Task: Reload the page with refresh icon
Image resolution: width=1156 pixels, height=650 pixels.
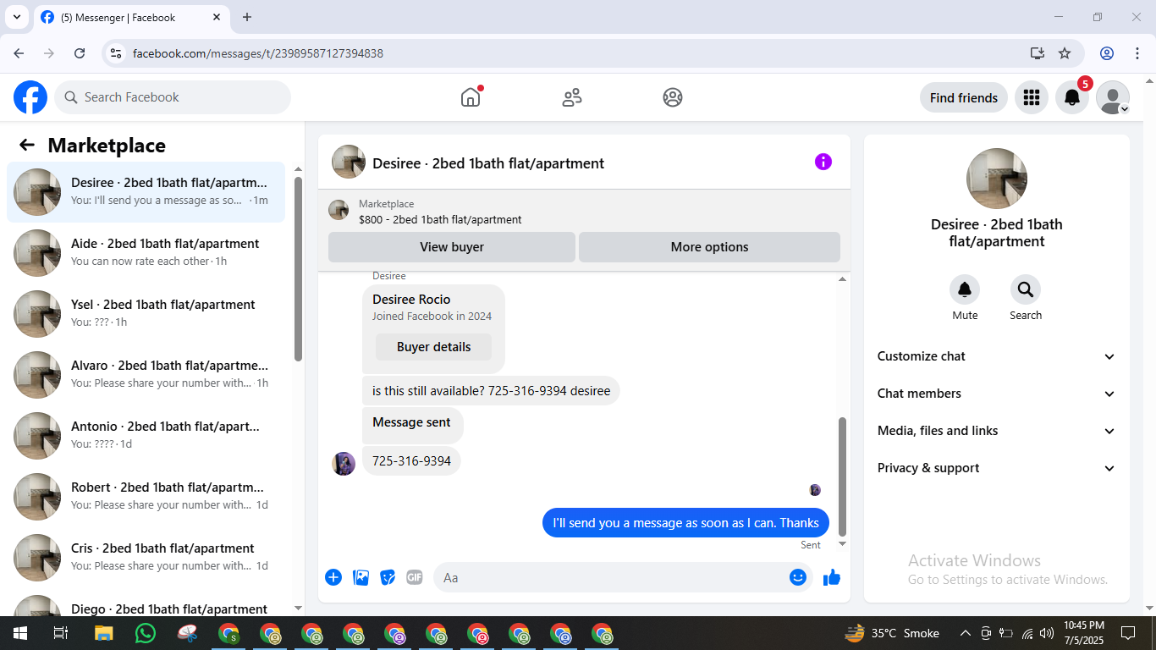Action: point(80,53)
